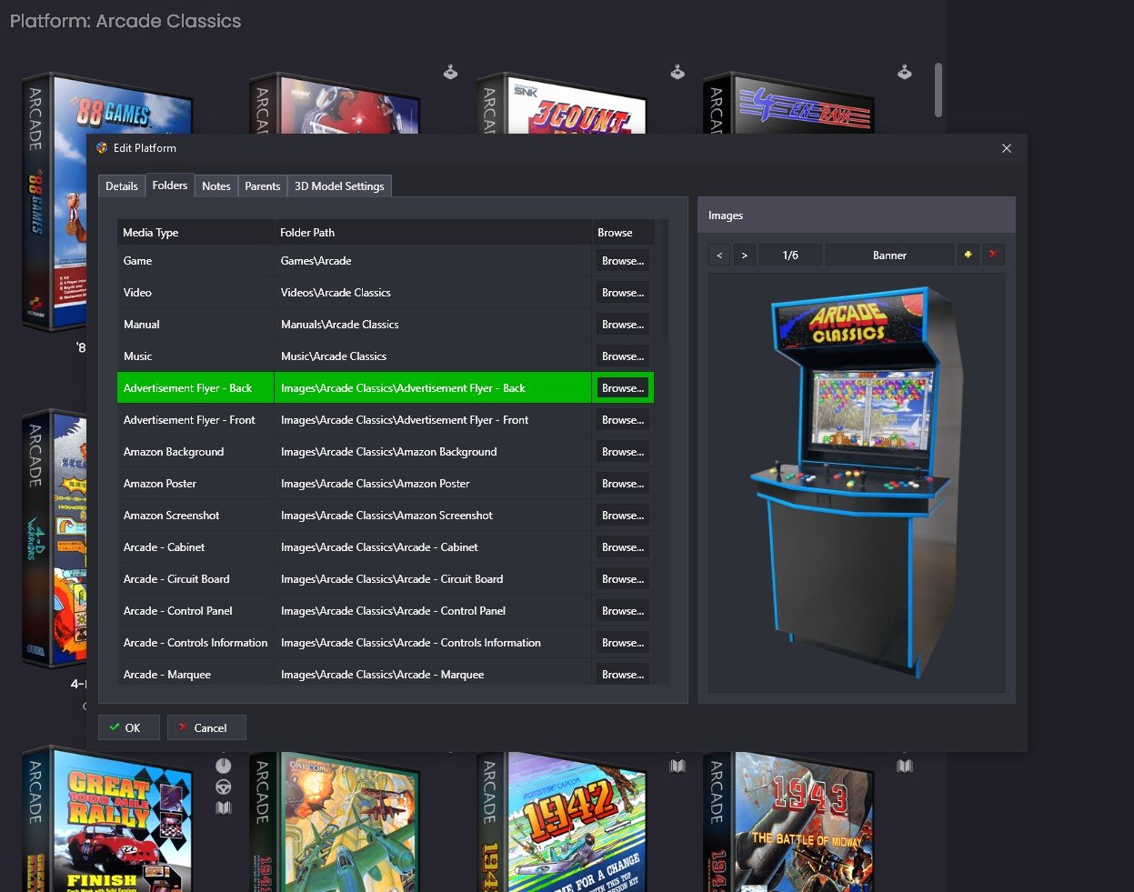Select the Amazon Poster row

point(386,484)
